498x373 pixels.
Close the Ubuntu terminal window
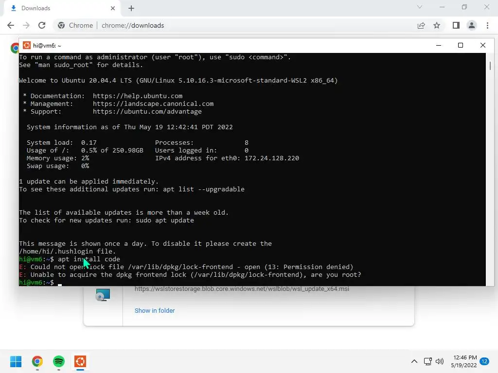tap(483, 45)
